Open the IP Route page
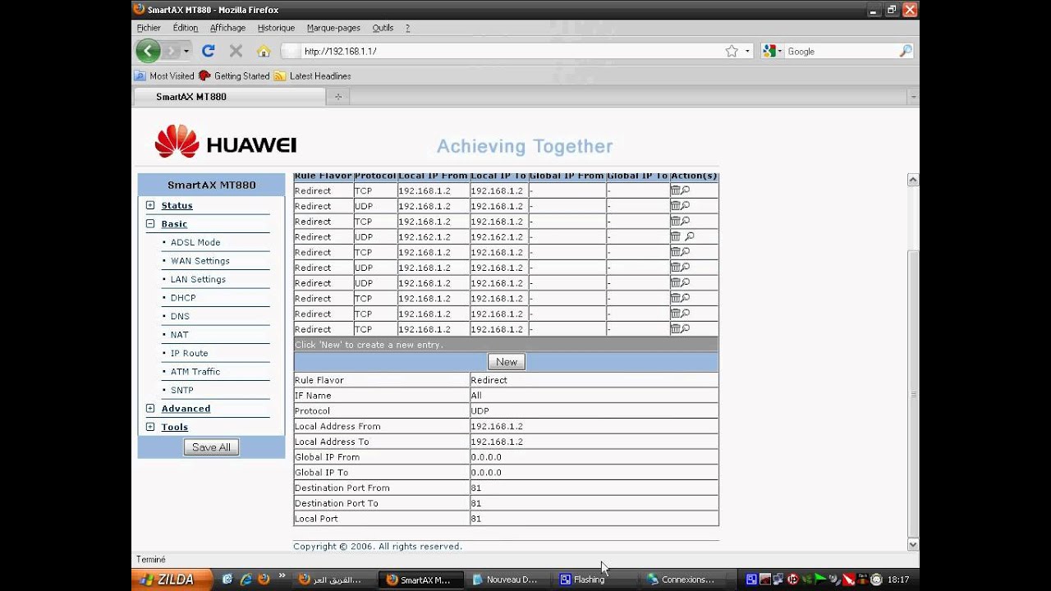Image resolution: width=1051 pixels, height=591 pixels. point(190,353)
